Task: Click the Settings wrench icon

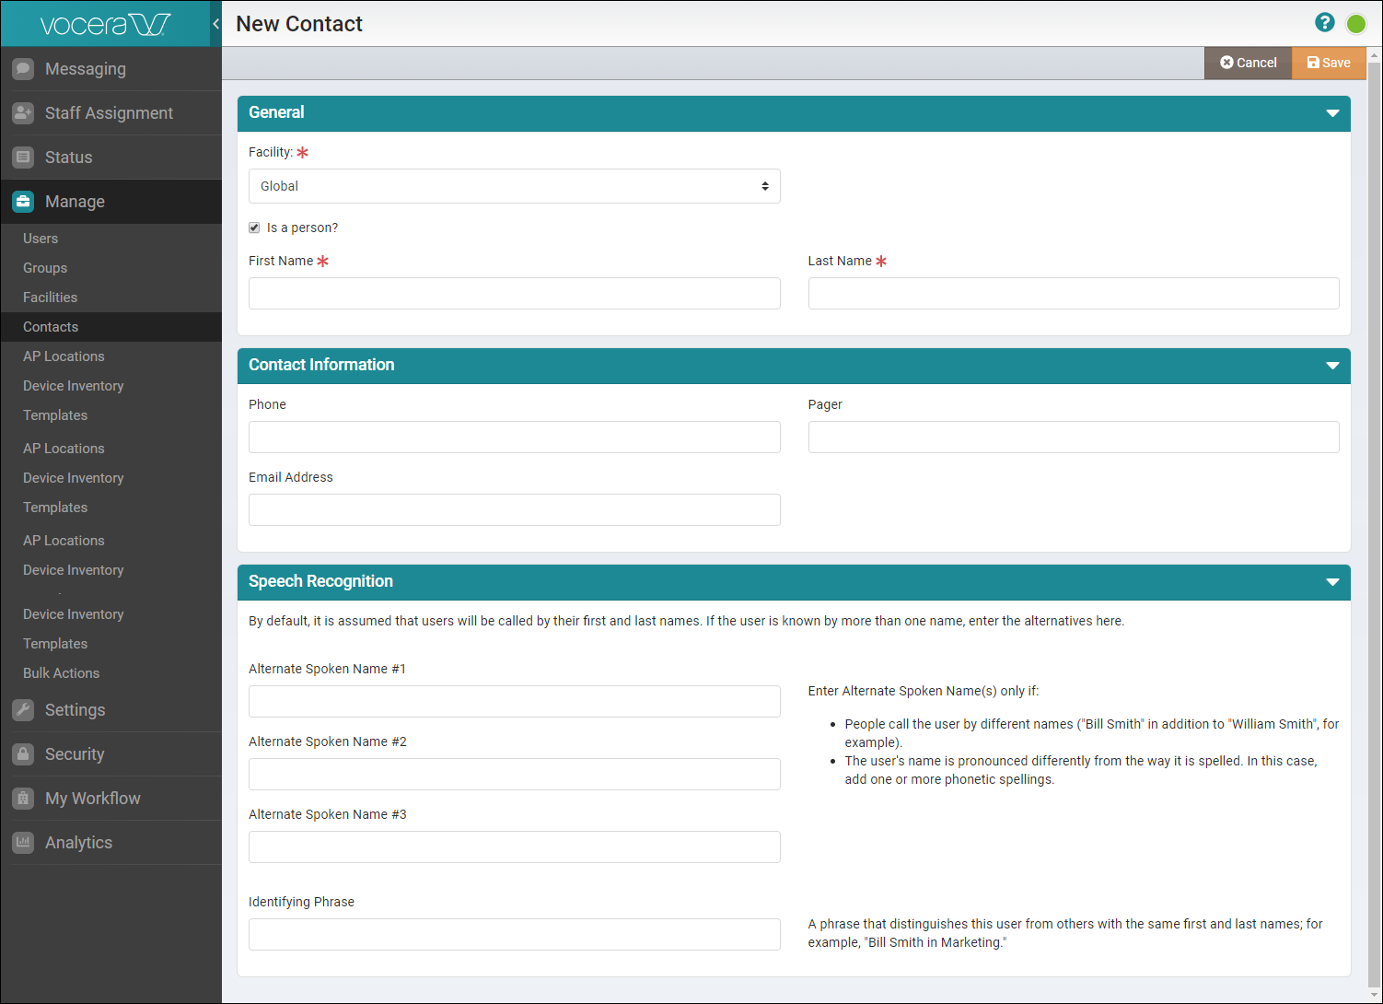Action: (23, 710)
